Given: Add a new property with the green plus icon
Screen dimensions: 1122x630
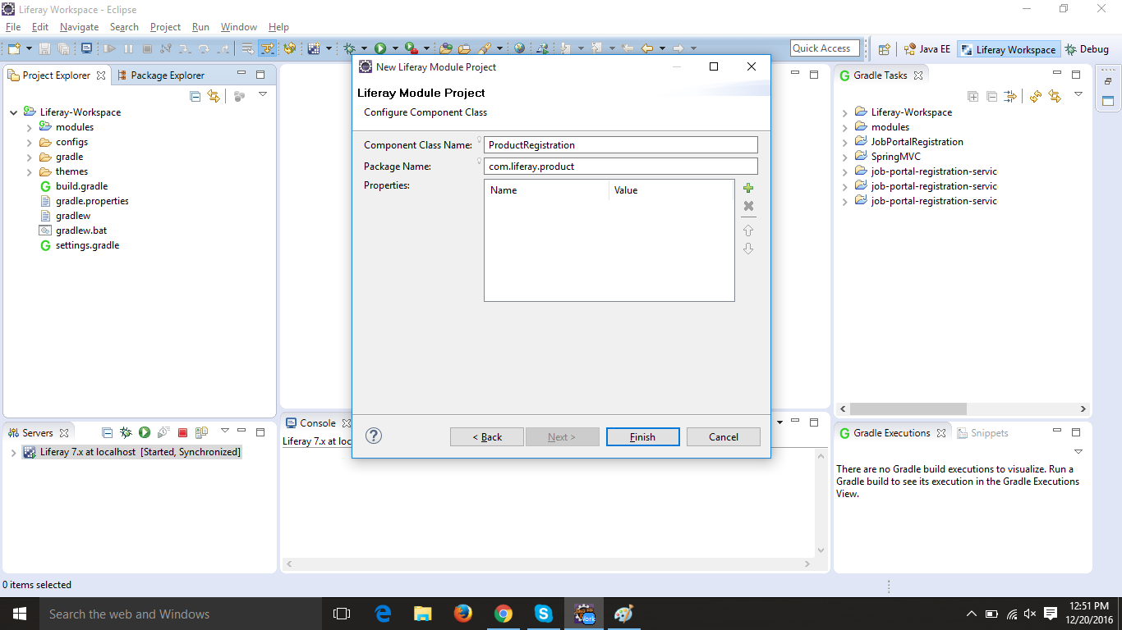Looking at the screenshot, I should coord(748,188).
